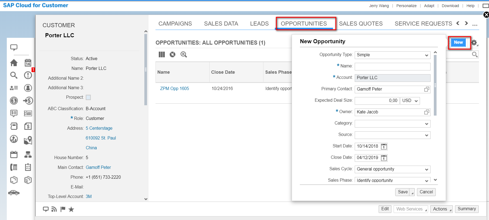The image size is (489, 220).
Task: Open the Source dropdown
Action: pyautogui.click(x=393, y=135)
